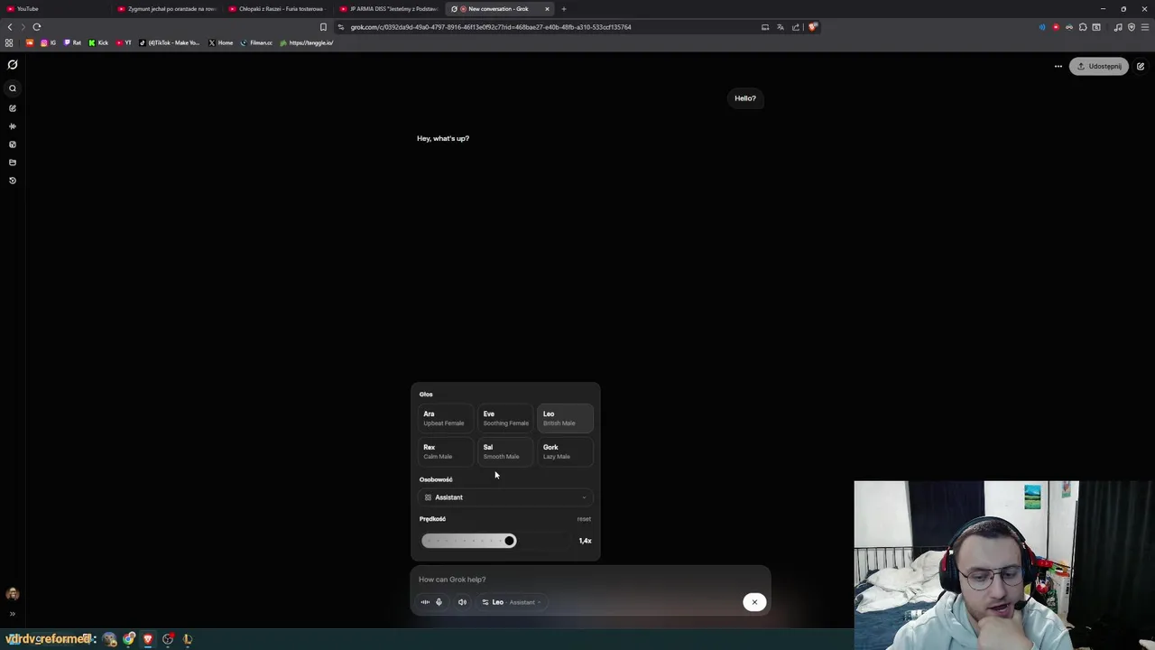
Task: Close voice mode with white X button
Action: (754, 602)
